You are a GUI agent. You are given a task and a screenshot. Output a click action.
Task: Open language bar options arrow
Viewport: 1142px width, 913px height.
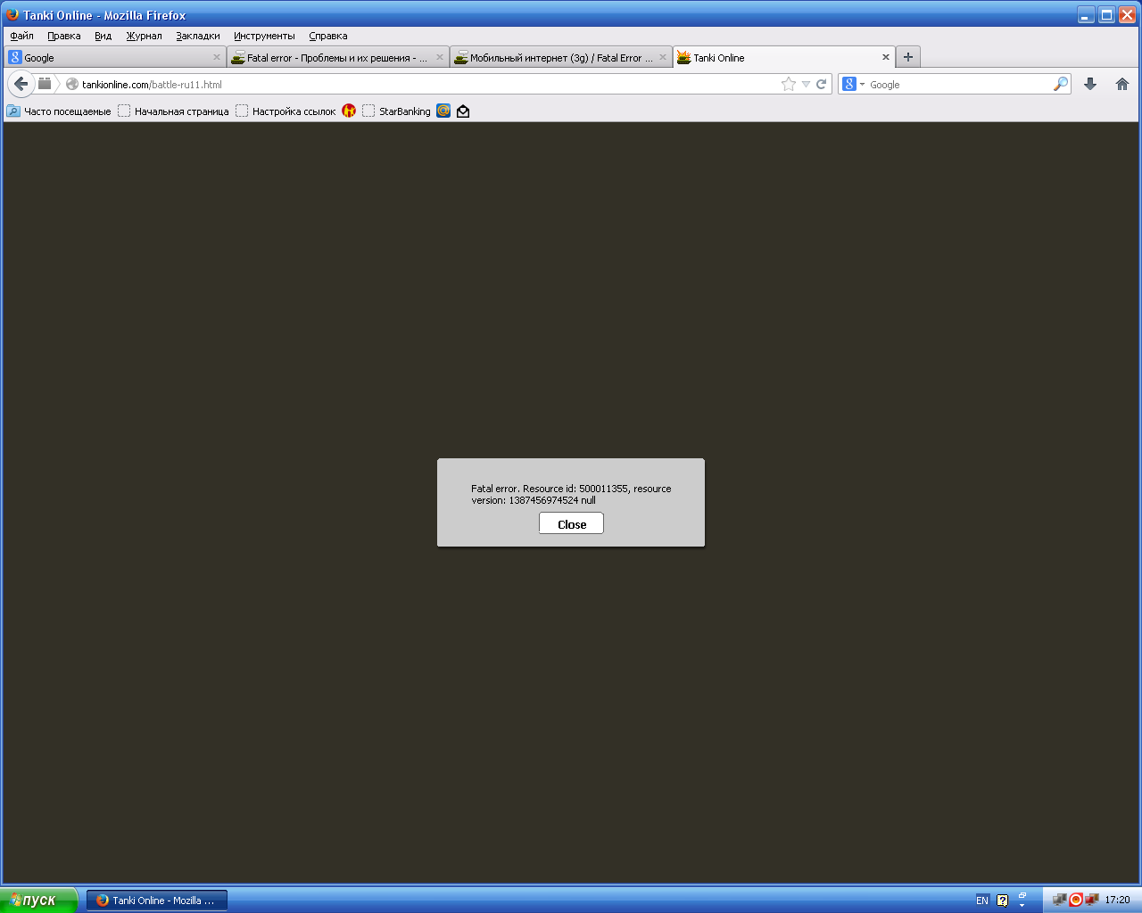pyautogui.click(x=1022, y=906)
